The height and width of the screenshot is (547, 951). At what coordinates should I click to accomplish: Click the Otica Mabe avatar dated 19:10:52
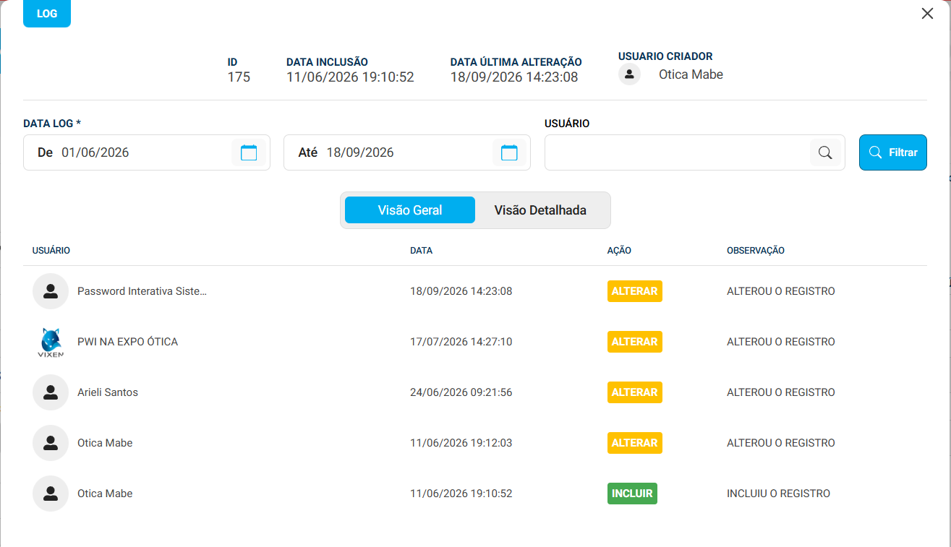coord(51,494)
